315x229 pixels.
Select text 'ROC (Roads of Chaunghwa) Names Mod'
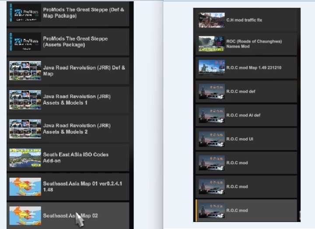(254, 44)
